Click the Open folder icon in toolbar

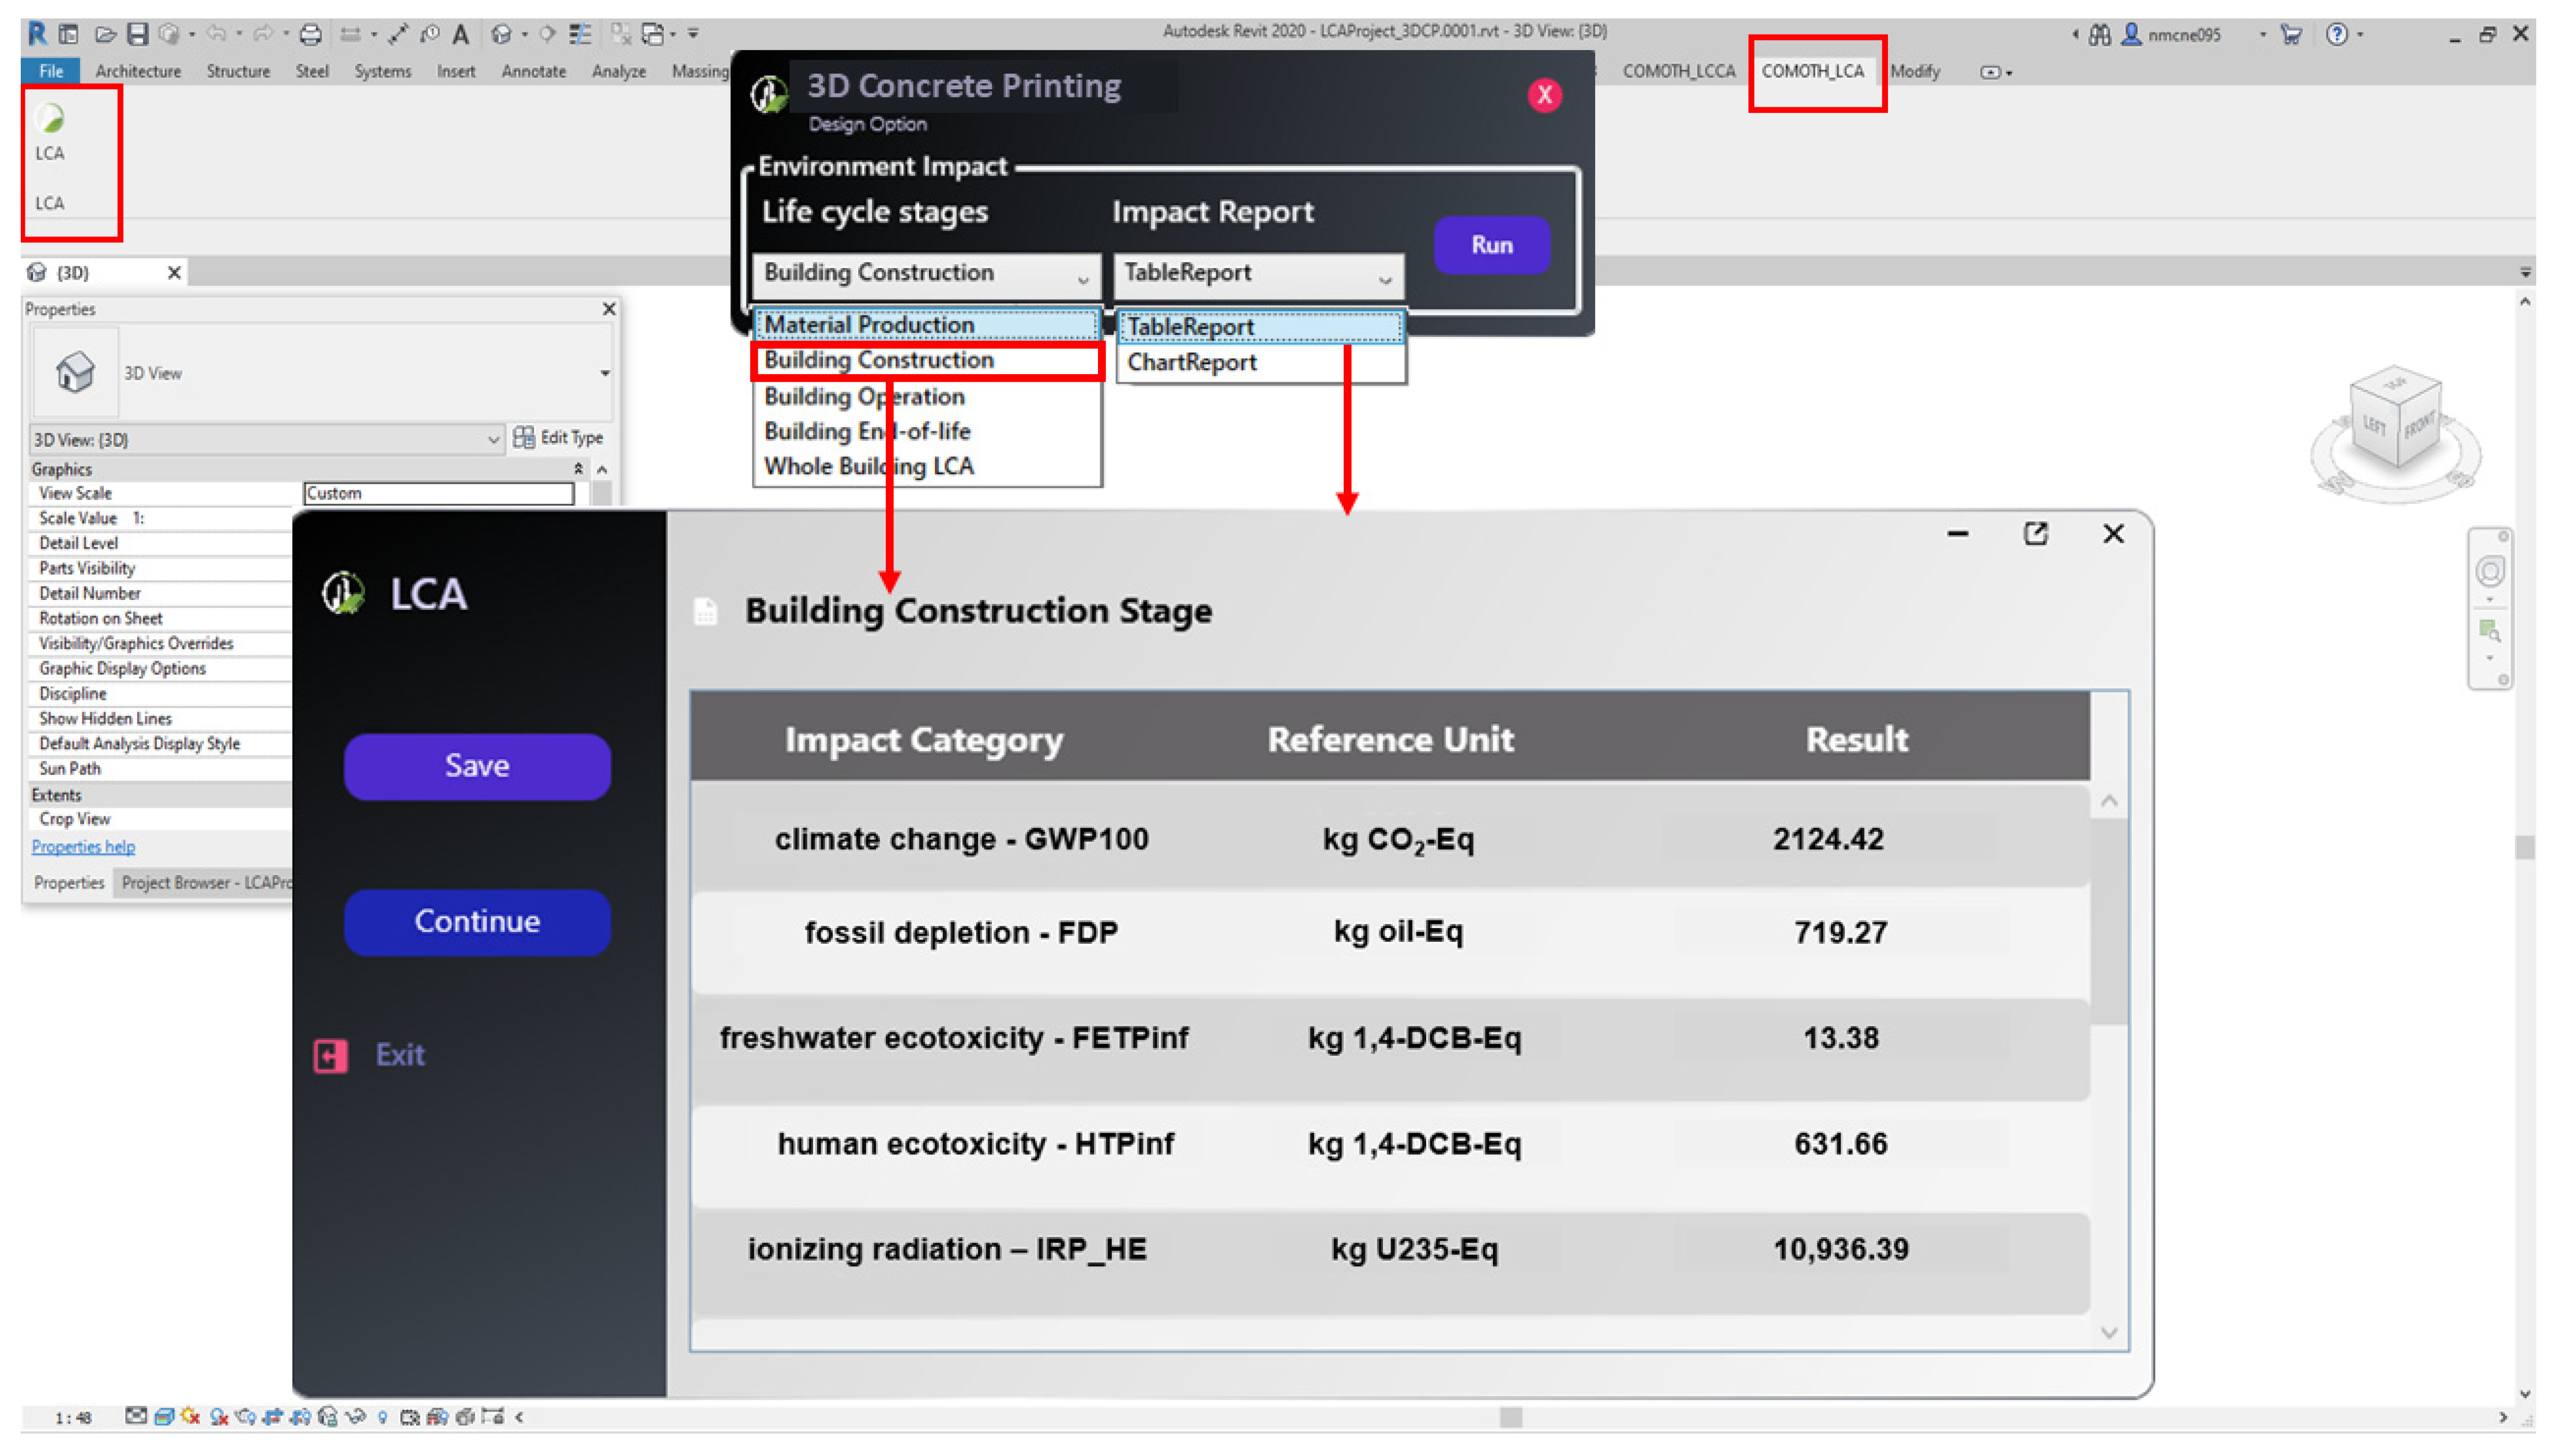105,35
